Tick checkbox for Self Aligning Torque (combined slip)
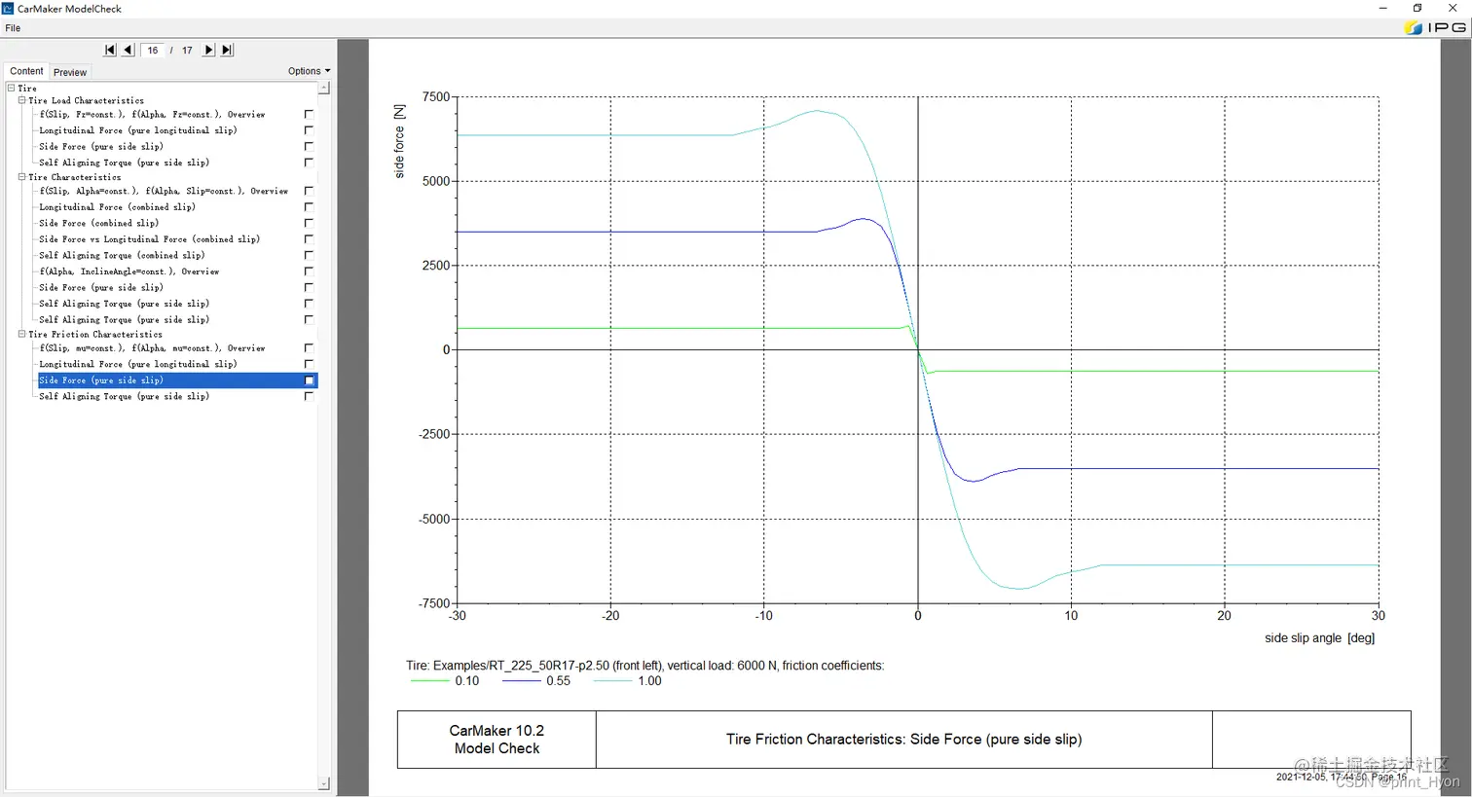 309,255
